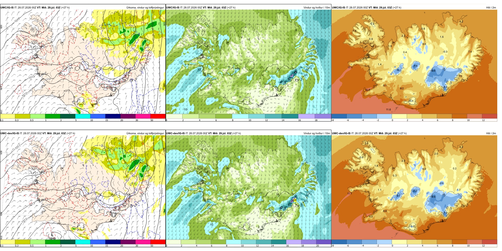Click the 'Hiti í 2m' title of top-right panel
Screen dimensions: 502x251
tap(491, 7)
